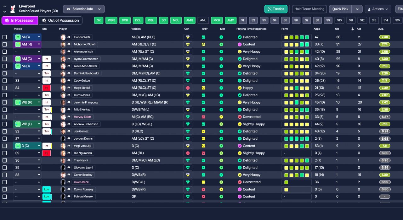The height and width of the screenshot is (220, 403).
Task: Tick the checkbox for Mohamed Salah
Action: 5,44
